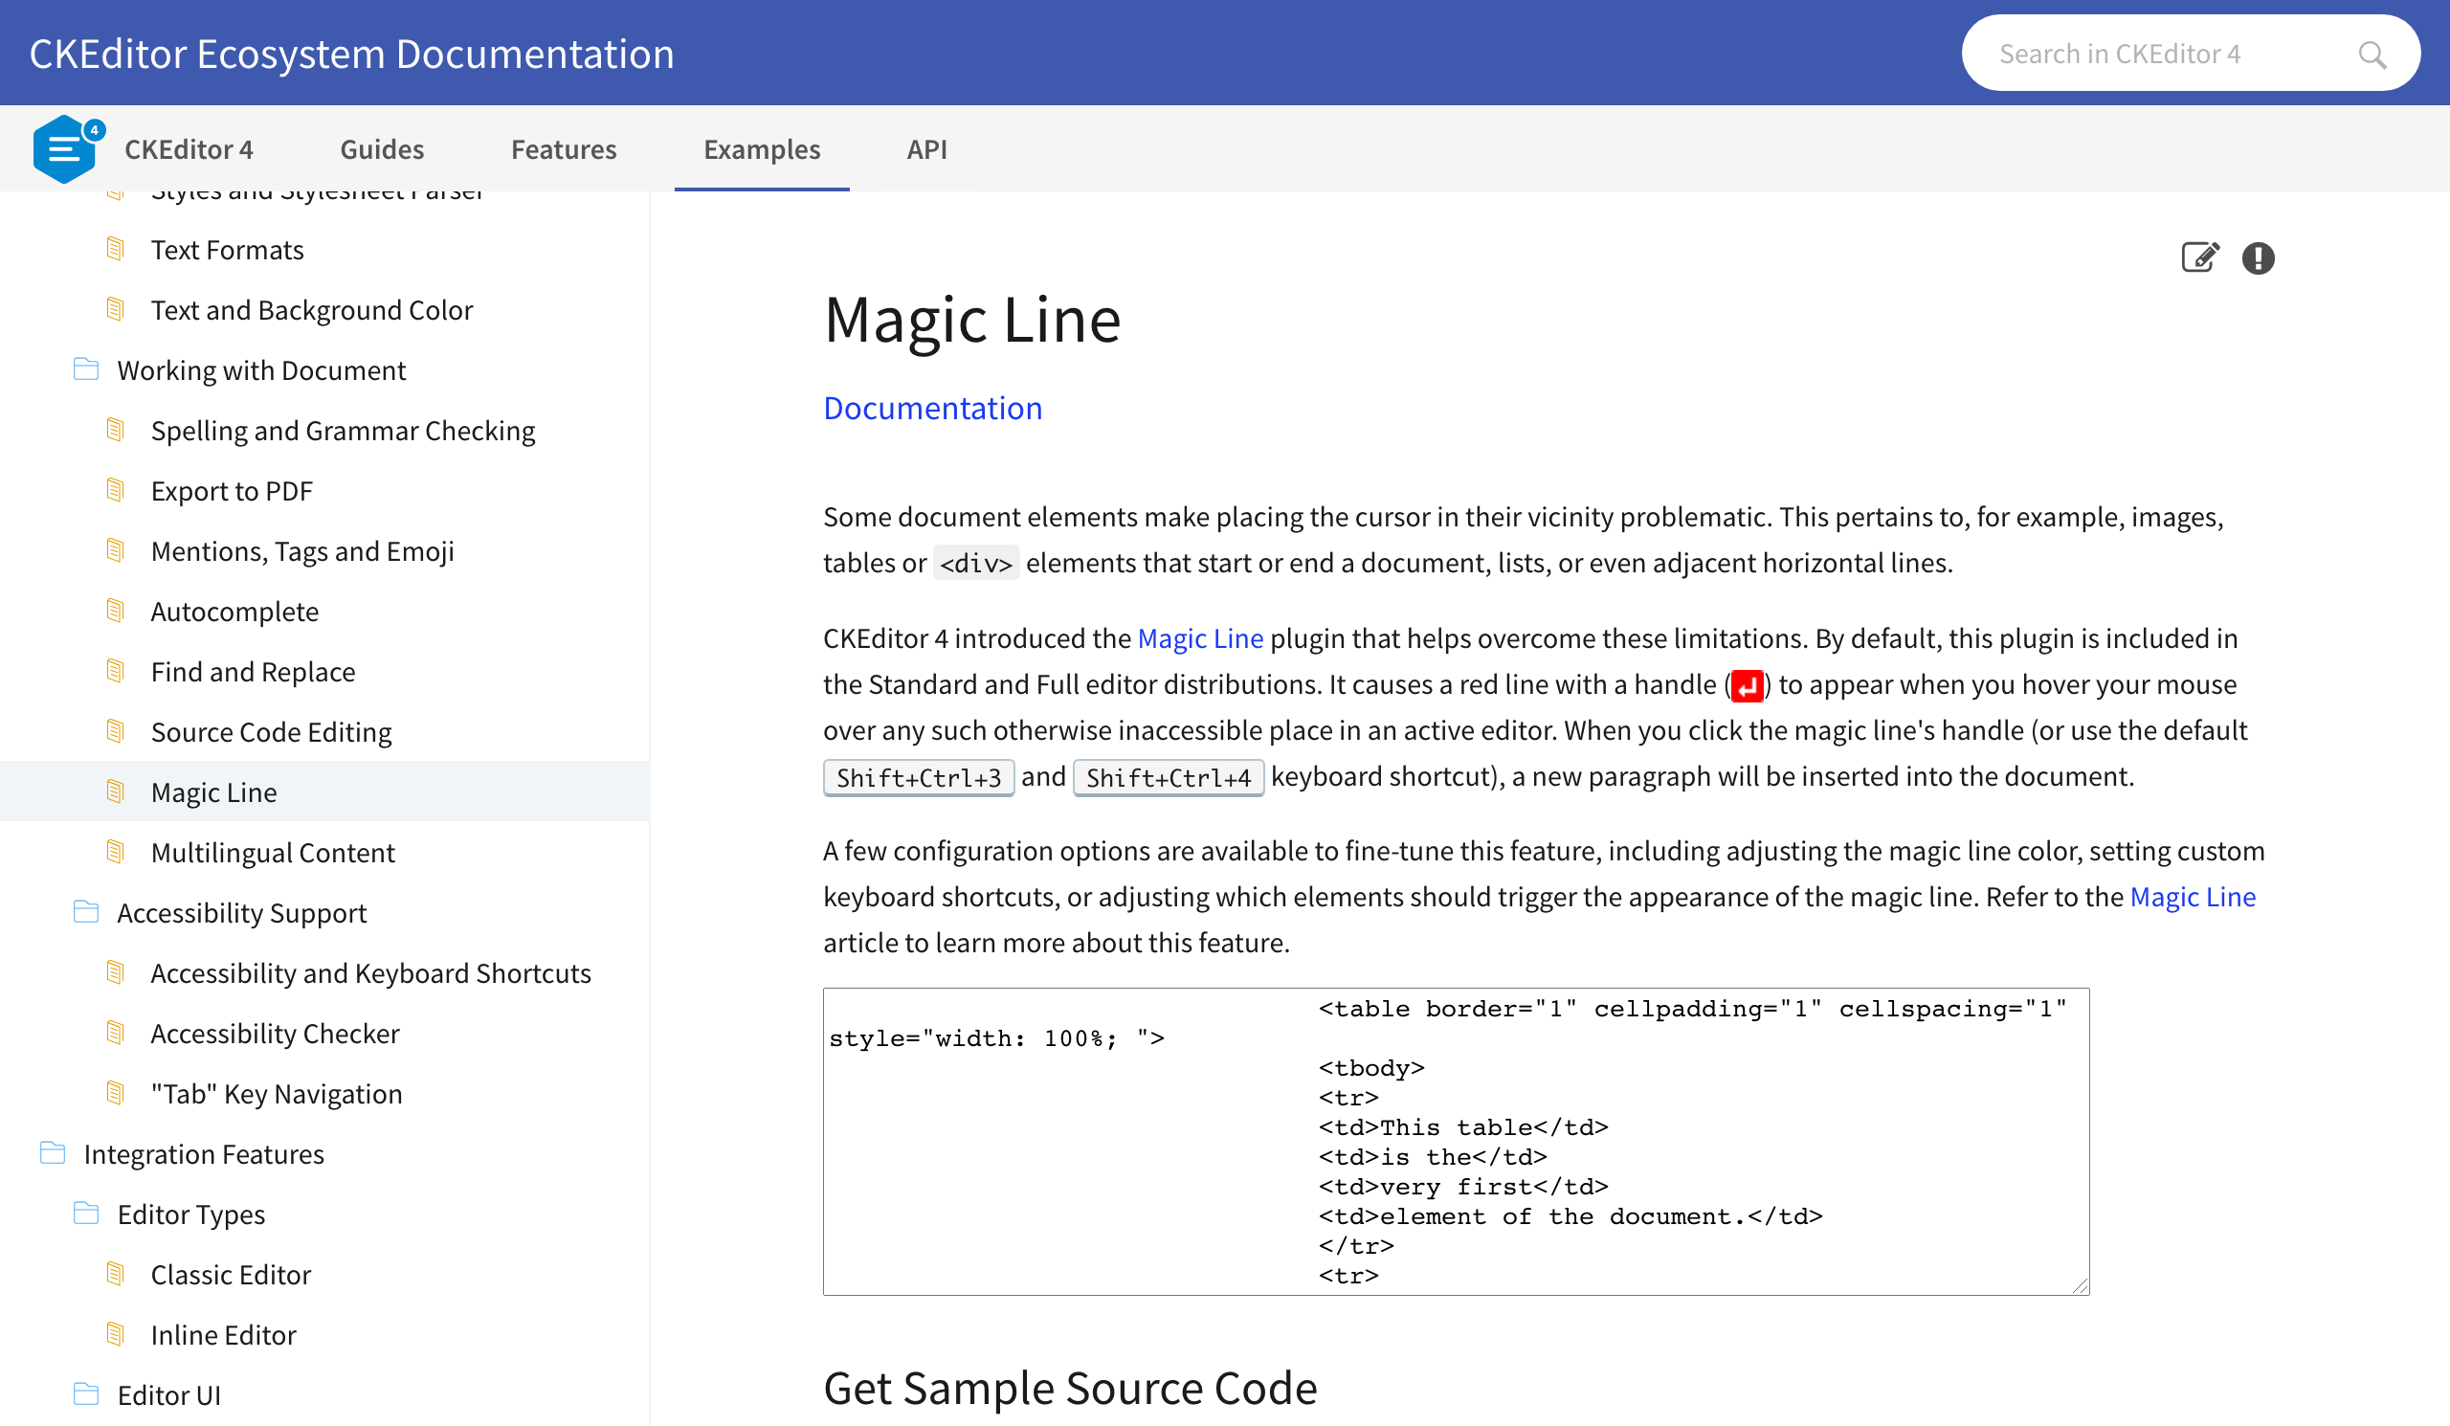Click the page icon beside Source Code Editing
The height and width of the screenshot is (1426, 2450).
[x=116, y=731]
